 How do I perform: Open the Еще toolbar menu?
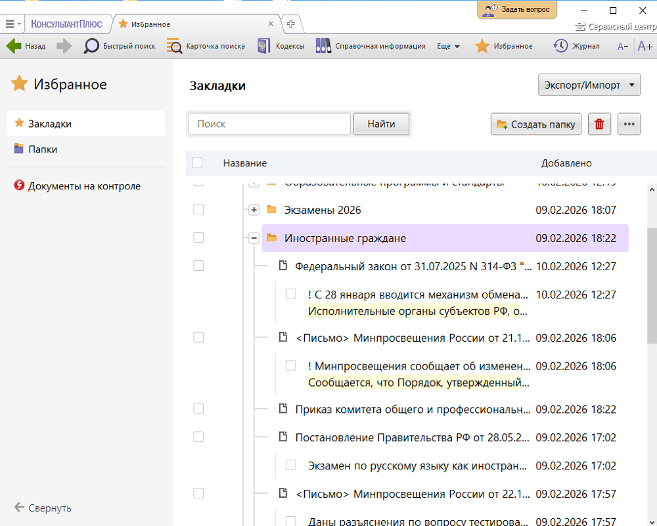click(448, 46)
